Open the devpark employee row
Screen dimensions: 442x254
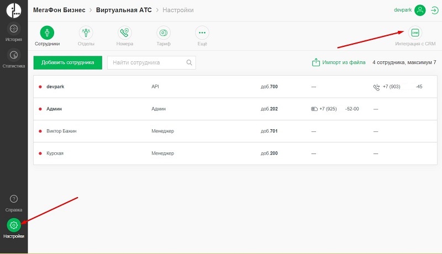click(x=235, y=87)
